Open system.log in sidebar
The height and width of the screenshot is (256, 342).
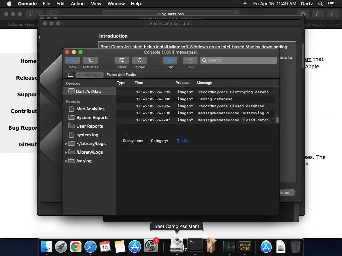click(89, 135)
